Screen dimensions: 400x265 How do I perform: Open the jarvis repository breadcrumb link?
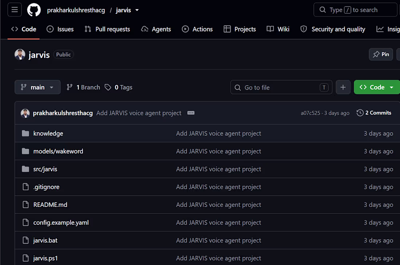click(x=123, y=10)
